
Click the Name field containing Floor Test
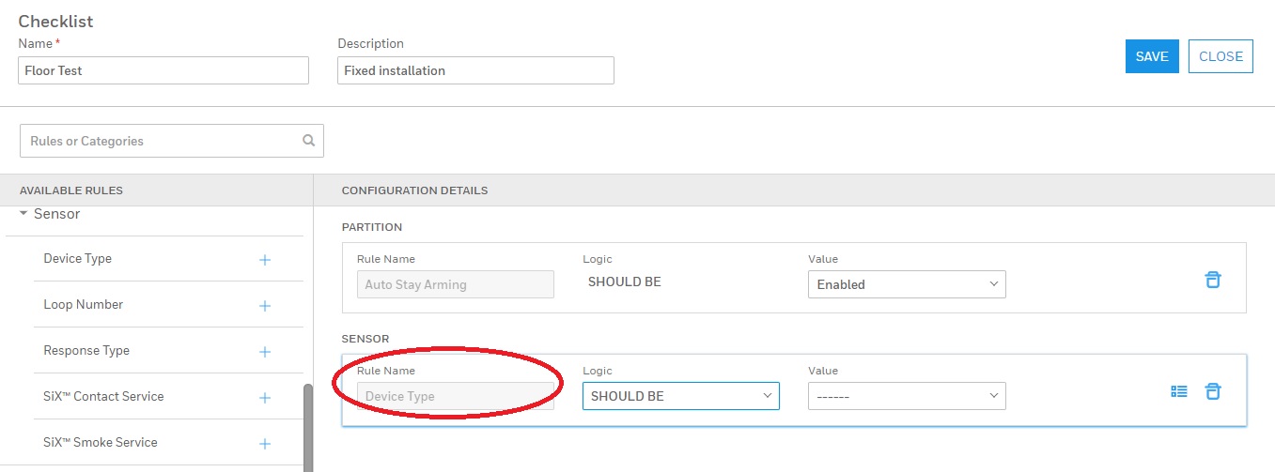point(163,70)
